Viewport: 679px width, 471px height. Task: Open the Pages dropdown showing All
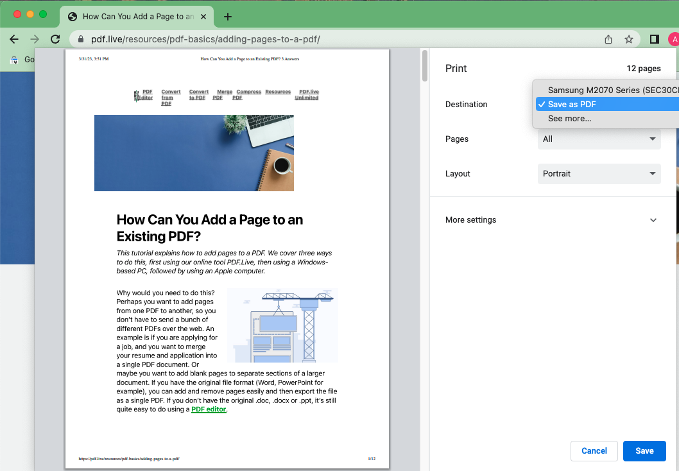[599, 139]
